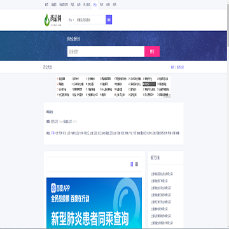The height and width of the screenshot is (229, 229).
Task: Click the pink search button in banner
Action: click(152, 52)
